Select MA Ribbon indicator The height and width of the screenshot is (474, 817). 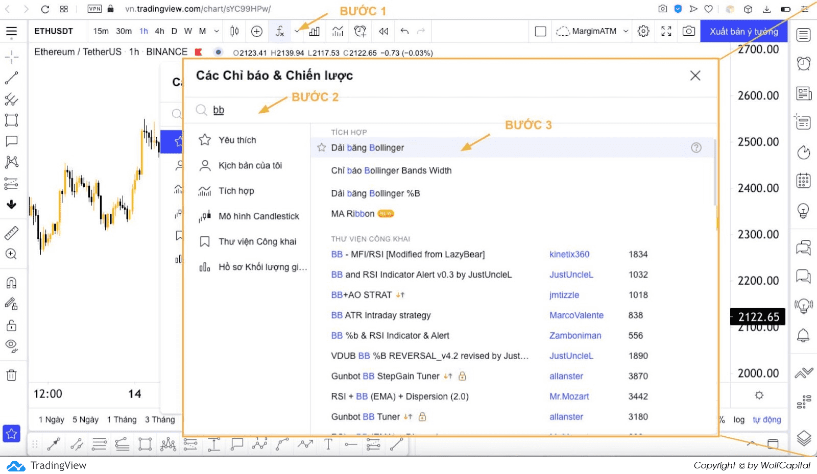coord(352,213)
